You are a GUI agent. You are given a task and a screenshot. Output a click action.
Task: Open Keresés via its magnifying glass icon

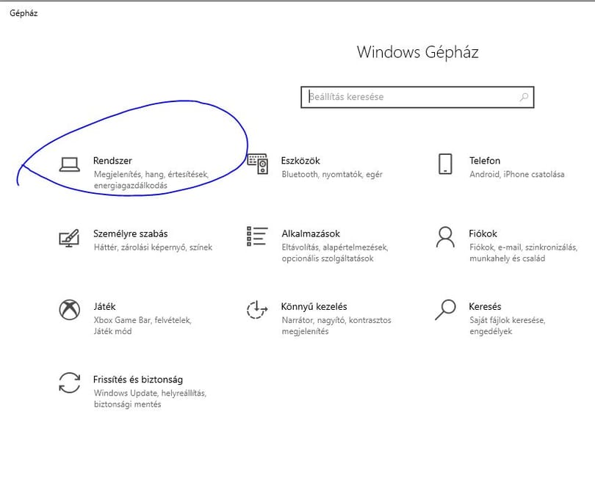pyautogui.click(x=445, y=310)
